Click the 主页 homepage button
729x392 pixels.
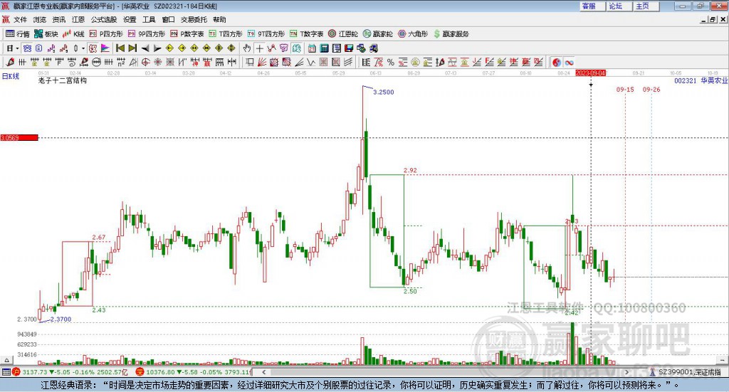coord(646,6)
